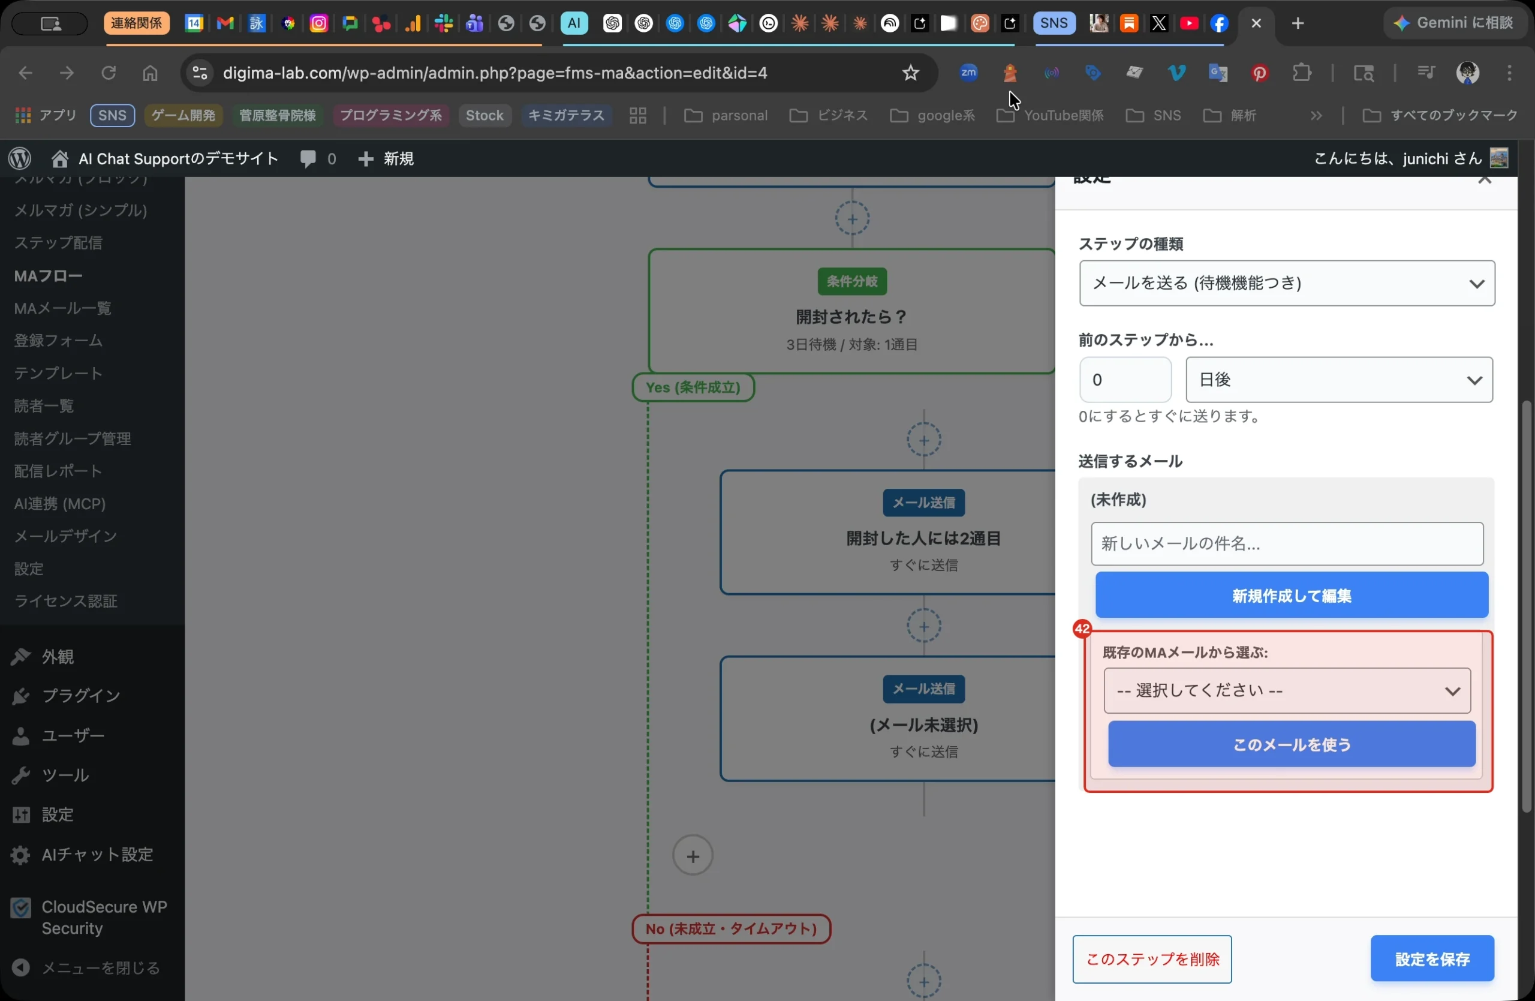
Task: Add step with solid plus circle
Action: pyautogui.click(x=693, y=856)
